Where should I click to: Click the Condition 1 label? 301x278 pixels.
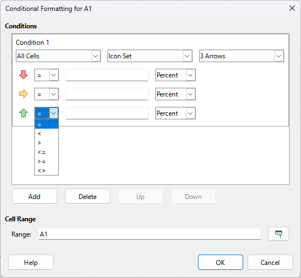[x=32, y=43]
